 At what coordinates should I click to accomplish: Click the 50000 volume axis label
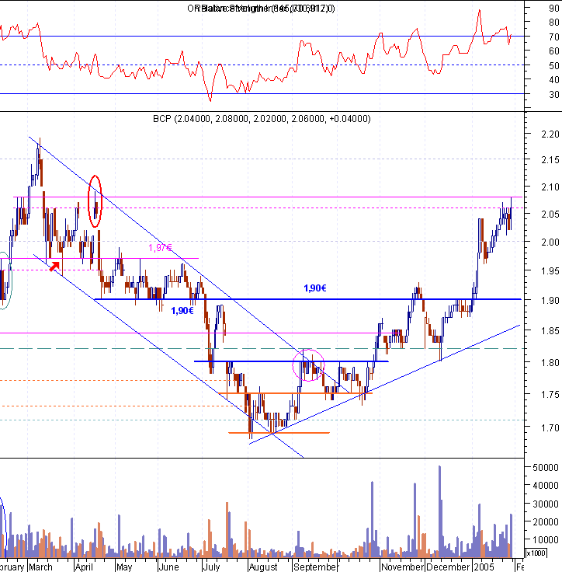(x=546, y=468)
